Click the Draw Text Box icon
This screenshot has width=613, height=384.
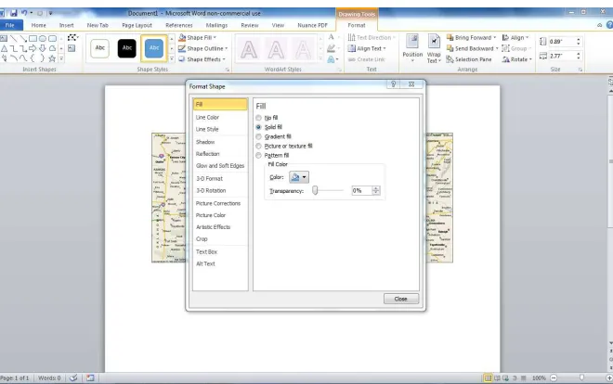pos(72,48)
